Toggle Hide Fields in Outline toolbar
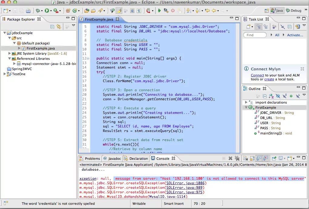This screenshot has width=309, height=209. tap(278, 96)
